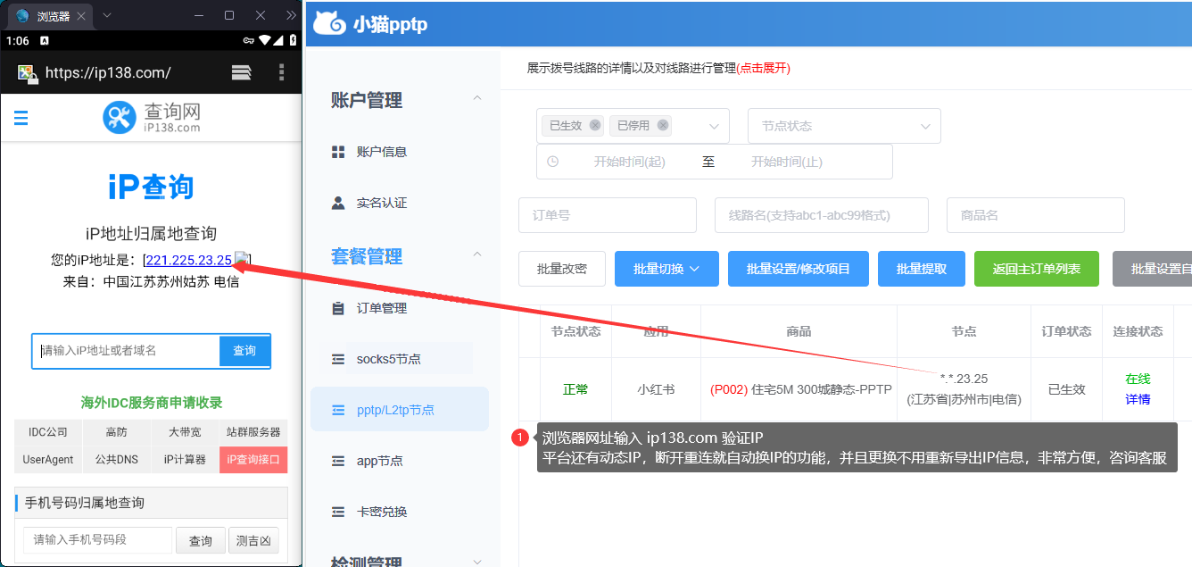Focus the 商品名 search field
Image resolution: width=1192 pixels, height=567 pixels.
[x=1036, y=215]
